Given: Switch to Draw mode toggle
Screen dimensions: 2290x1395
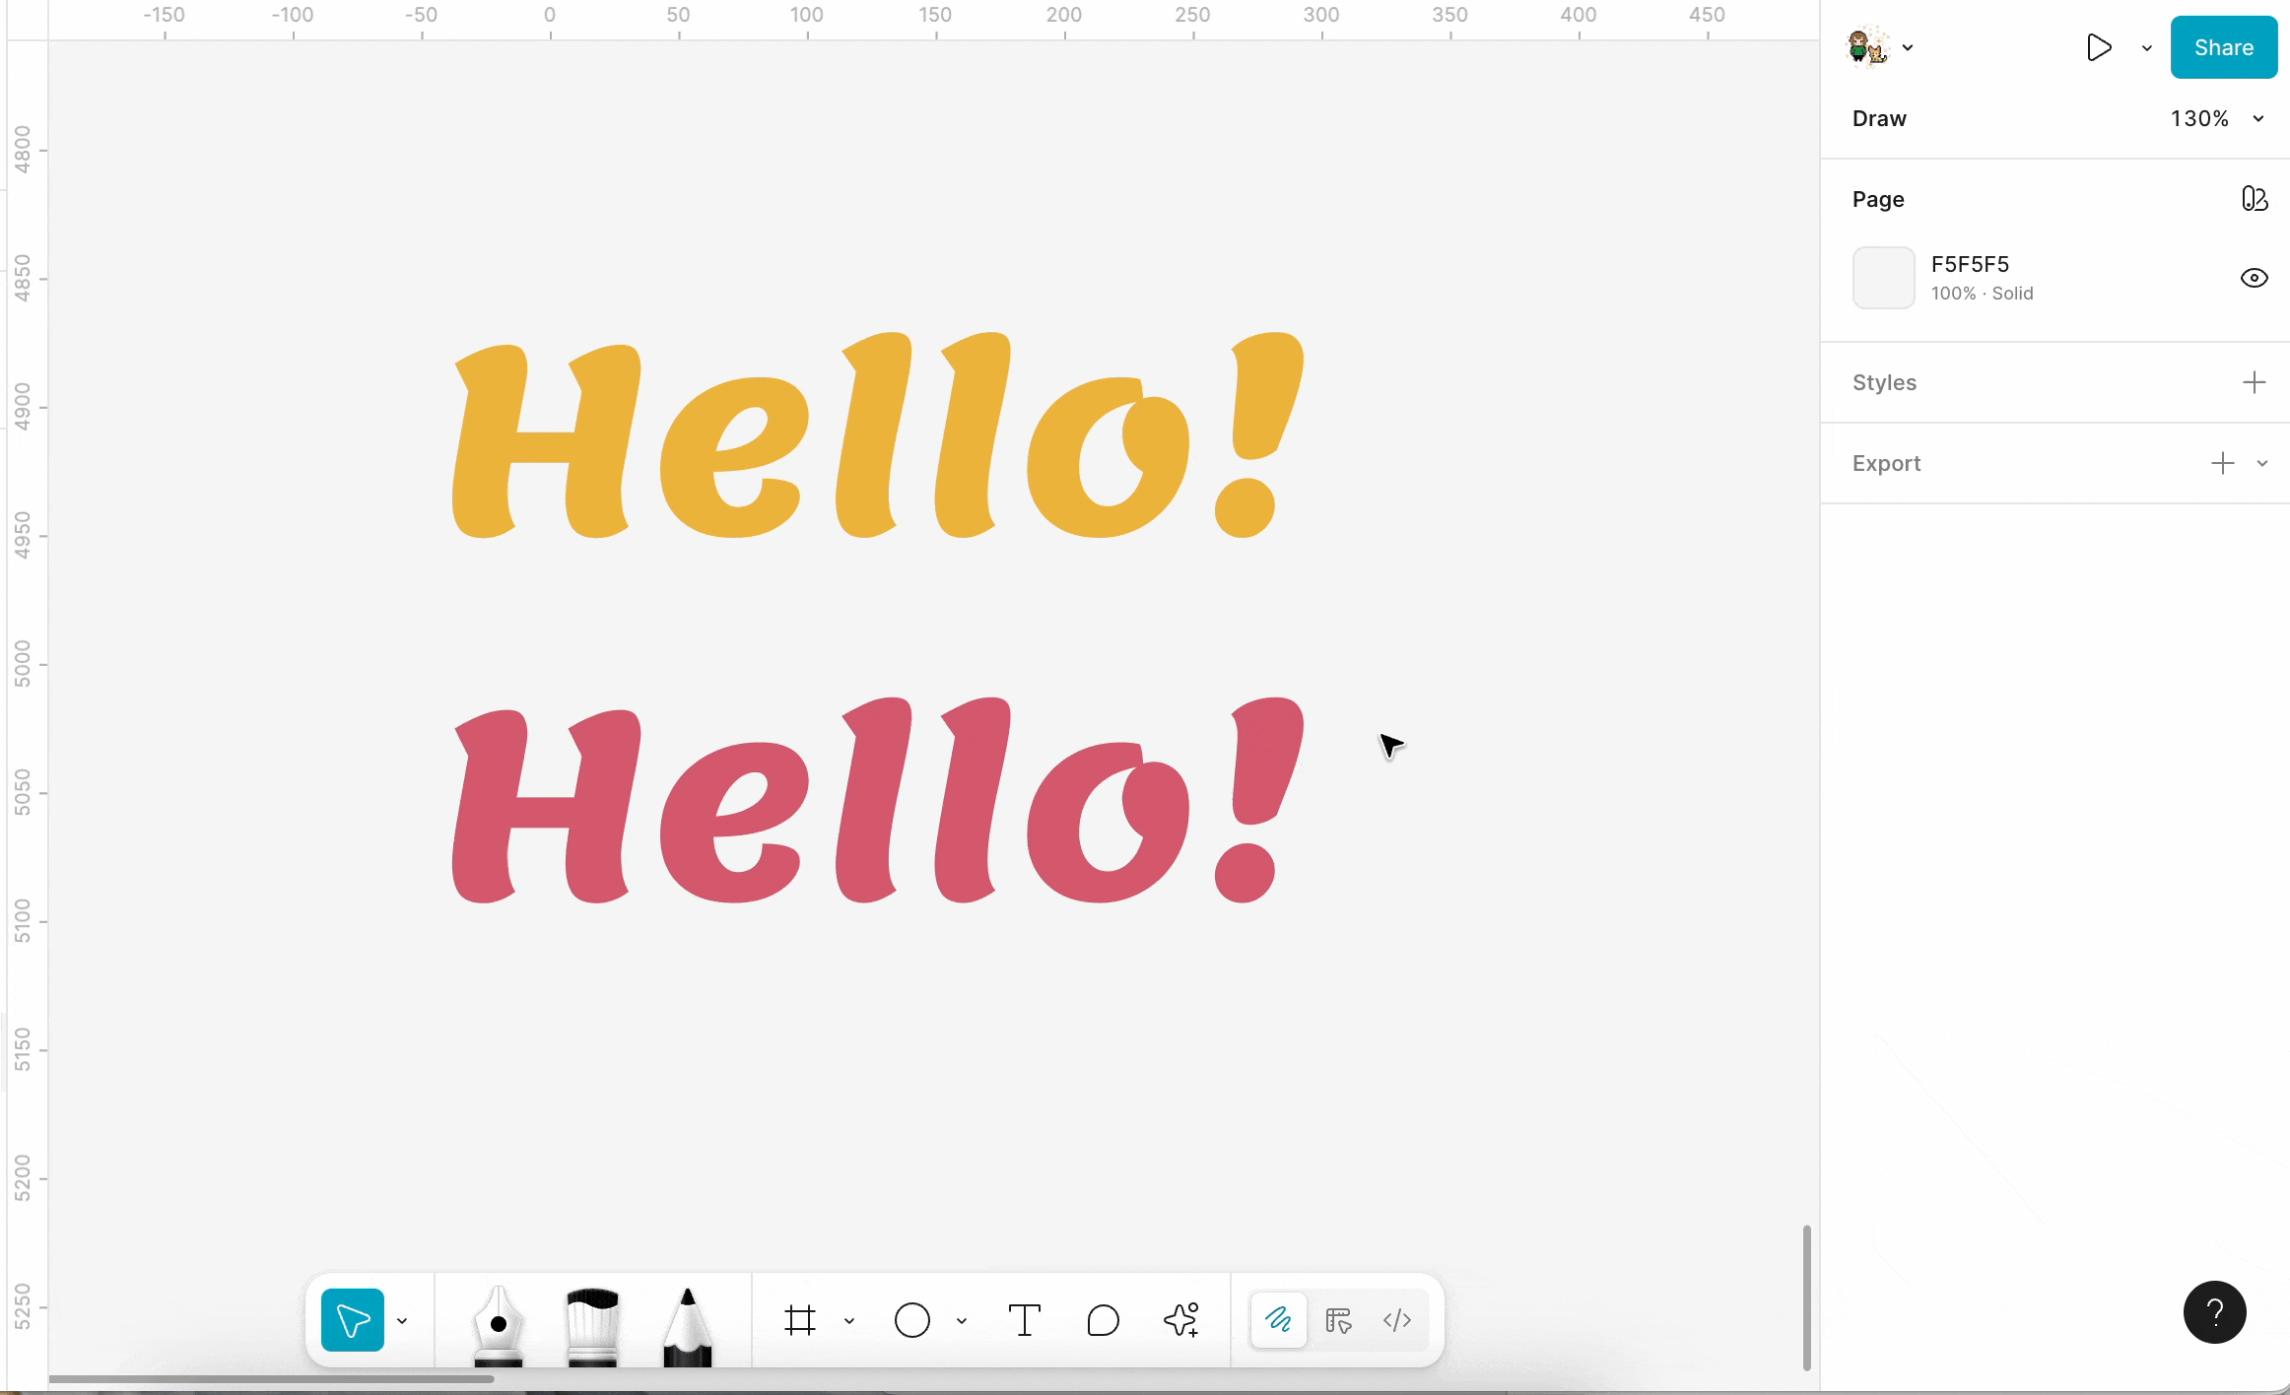Looking at the screenshot, I should pyautogui.click(x=1279, y=1320).
